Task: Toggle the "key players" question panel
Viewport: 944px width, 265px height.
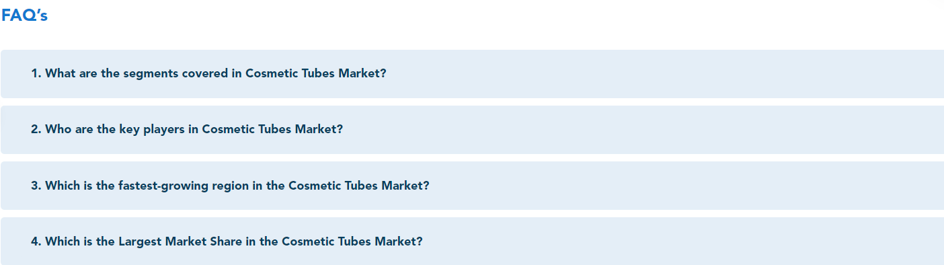Action: [x=472, y=129]
